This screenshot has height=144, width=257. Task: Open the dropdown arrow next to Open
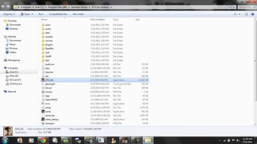32,14
